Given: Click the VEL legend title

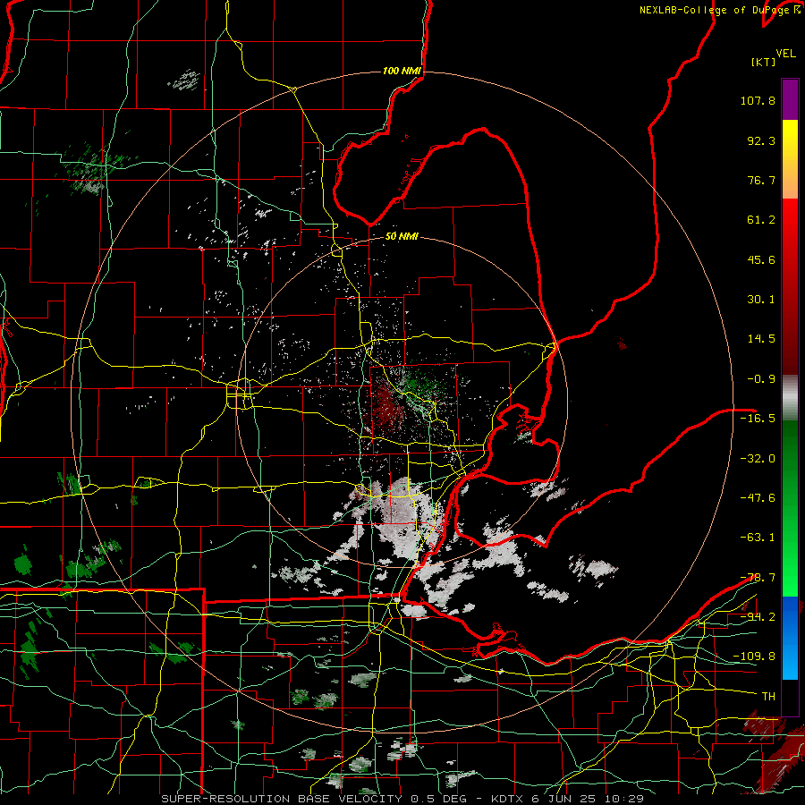Looking at the screenshot, I should click(785, 54).
